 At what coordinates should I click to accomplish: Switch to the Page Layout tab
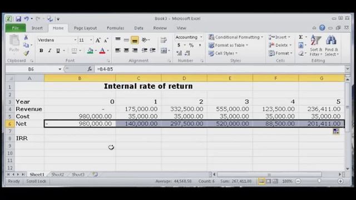click(x=85, y=28)
